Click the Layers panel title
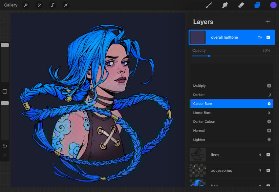The height and width of the screenshot is (192, 279). coord(203,22)
